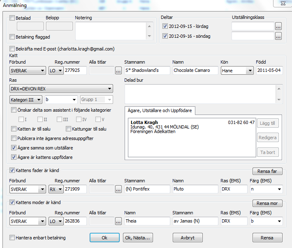Click the father's Reg.nummer field 271909

click(75, 189)
